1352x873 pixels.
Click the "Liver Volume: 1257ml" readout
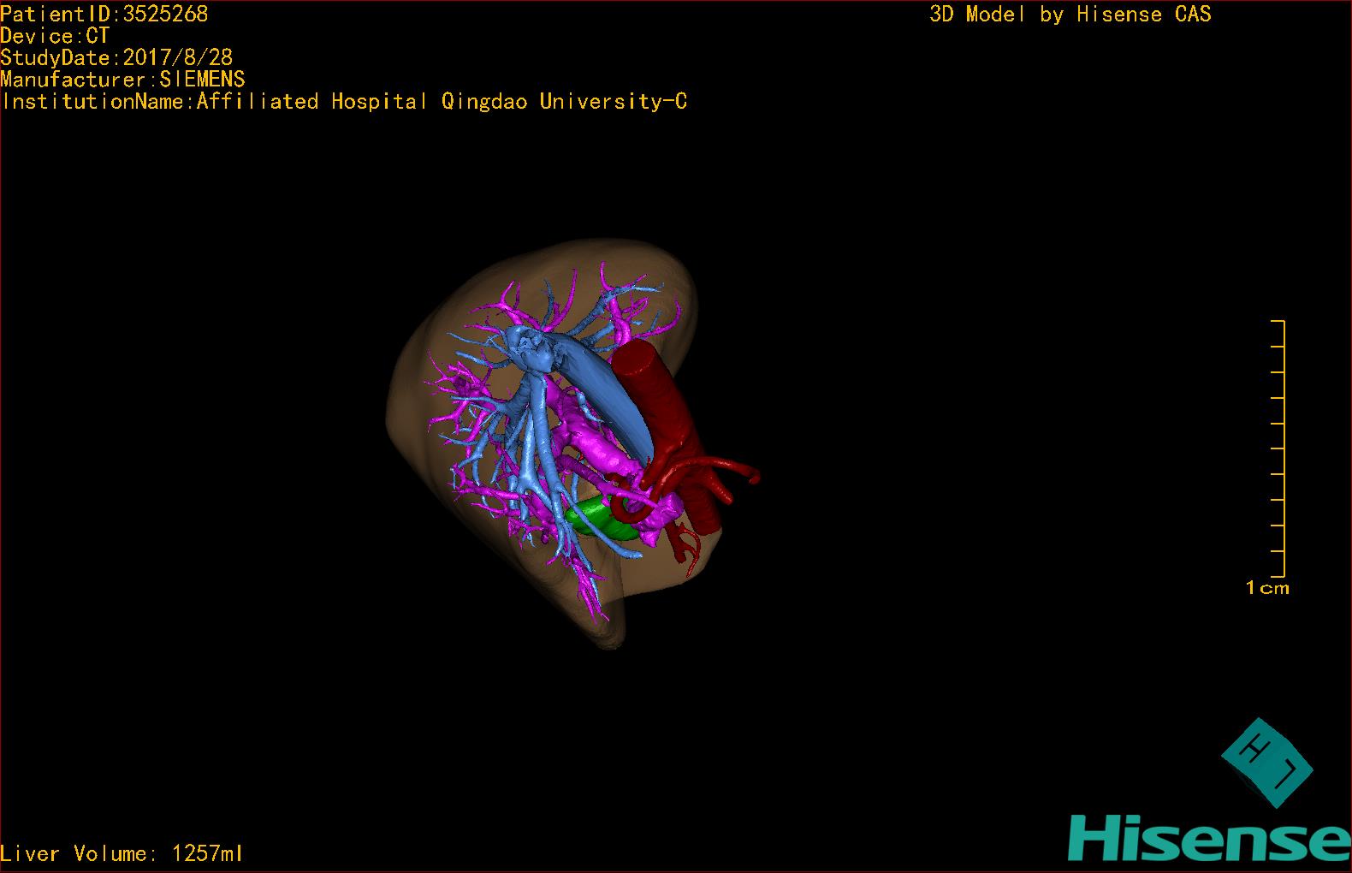[x=122, y=853]
